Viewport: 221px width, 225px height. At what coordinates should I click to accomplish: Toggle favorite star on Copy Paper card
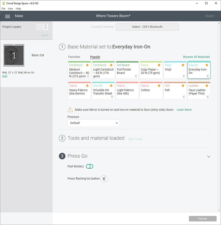[x=159, y=65]
